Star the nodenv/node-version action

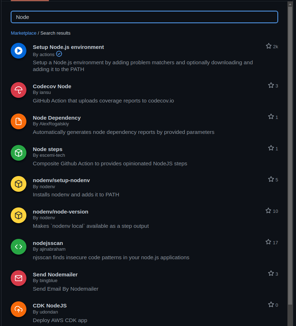[269, 211]
